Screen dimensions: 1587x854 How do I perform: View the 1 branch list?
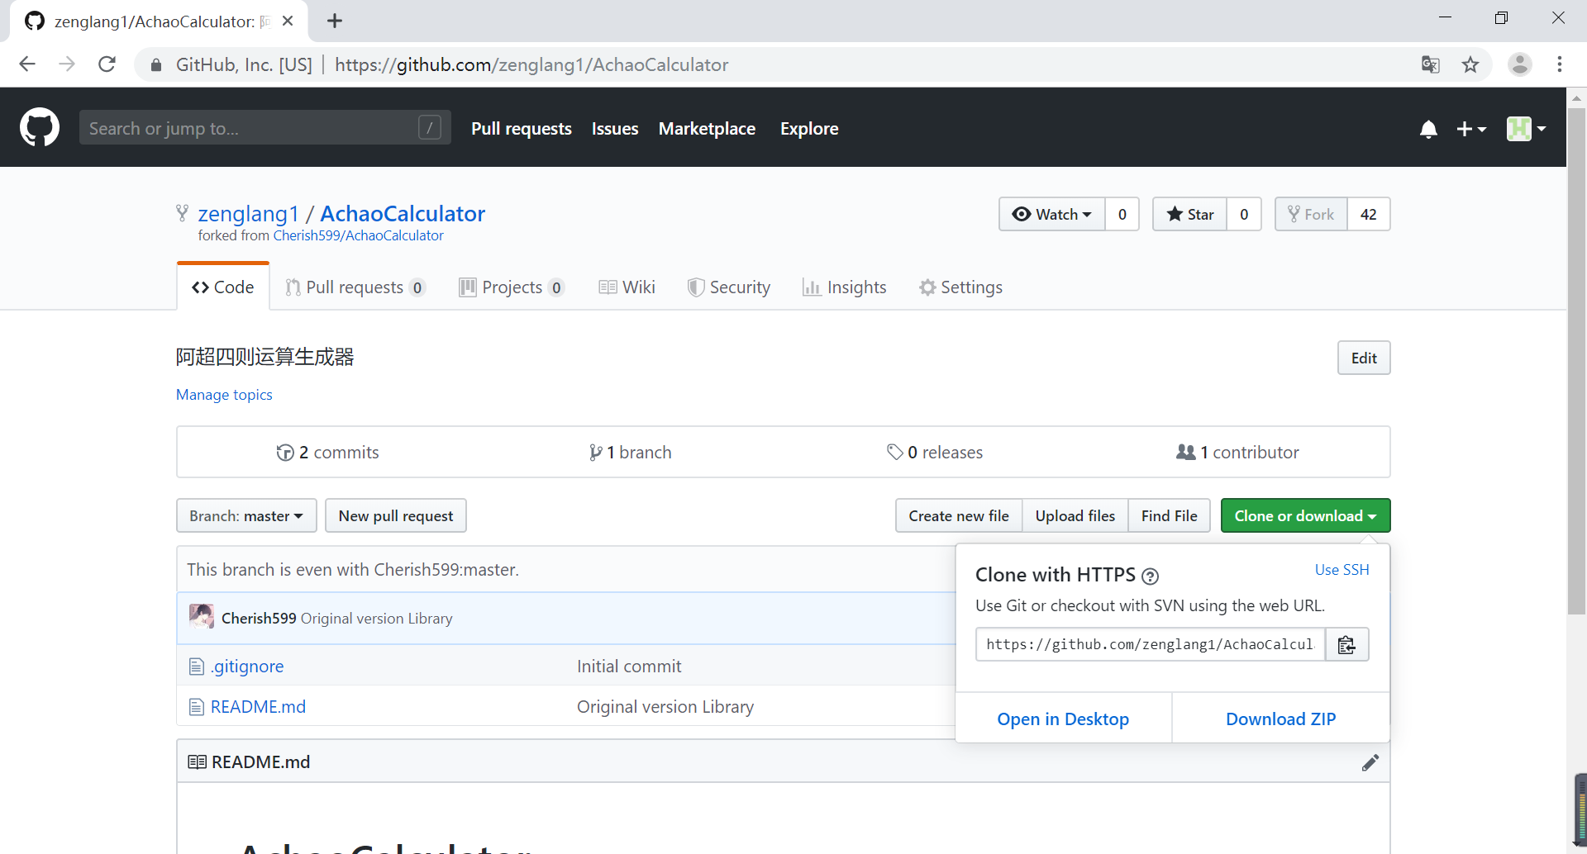click(x=630, y=453)
